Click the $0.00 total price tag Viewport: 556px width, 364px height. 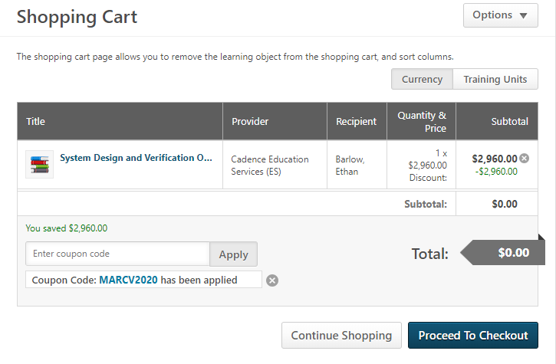tap(503, 253)
